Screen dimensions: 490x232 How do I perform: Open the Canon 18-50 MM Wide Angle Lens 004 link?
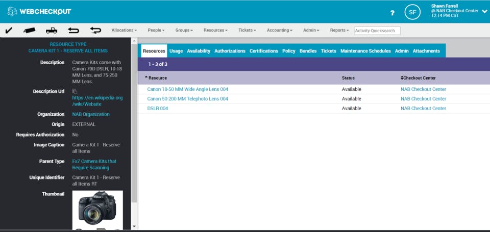click(187, 89)
